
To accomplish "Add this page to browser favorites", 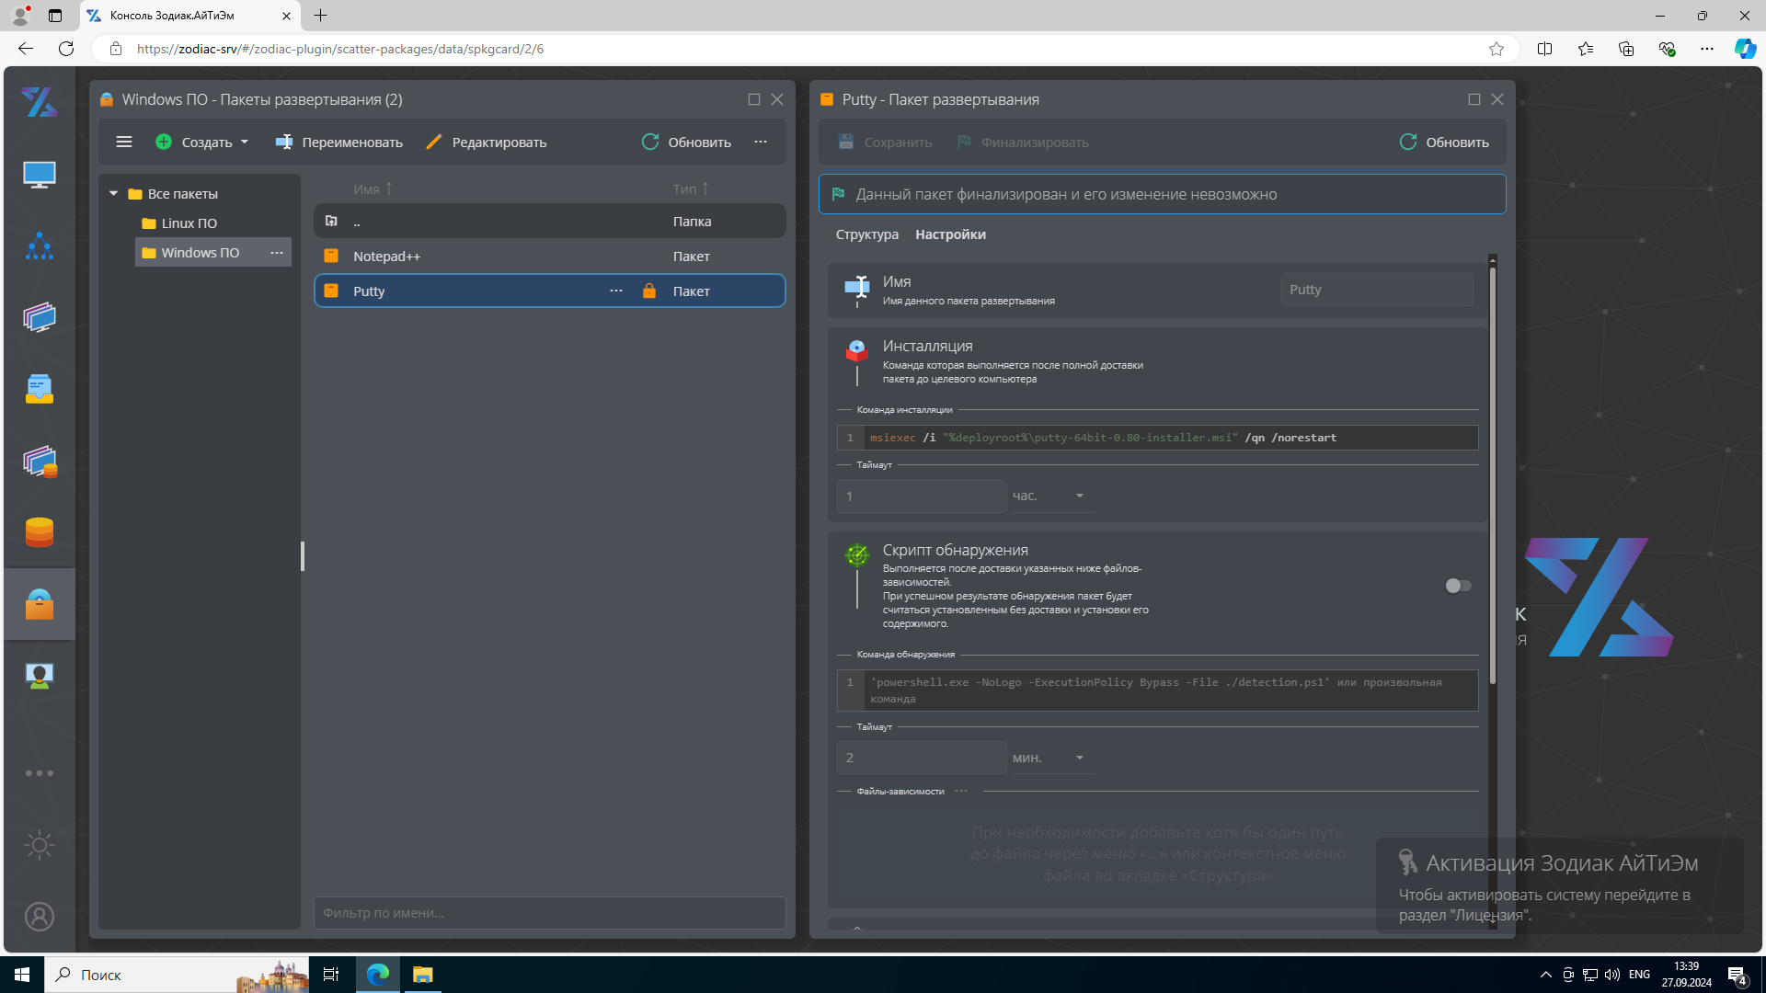I will 1497,49.
